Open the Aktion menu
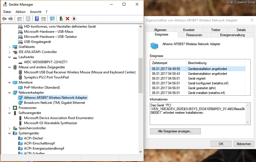Screen dimensions: 256x162 tap(20, 12)
